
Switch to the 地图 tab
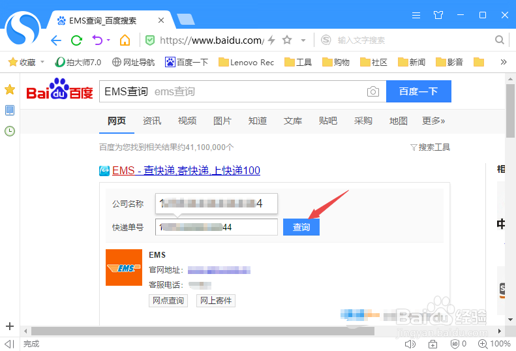[399, 121]
